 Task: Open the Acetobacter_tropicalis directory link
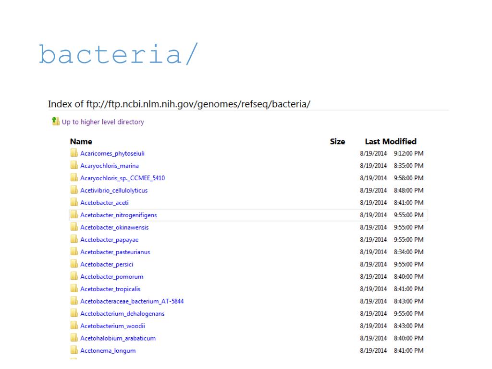click(111, 289)
